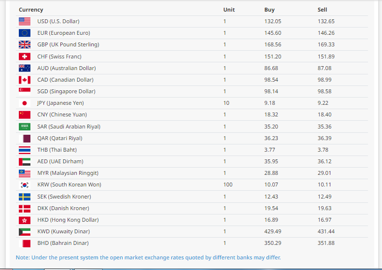Select the MYR (Malaysian Ringgit) label

pos(68,173)
